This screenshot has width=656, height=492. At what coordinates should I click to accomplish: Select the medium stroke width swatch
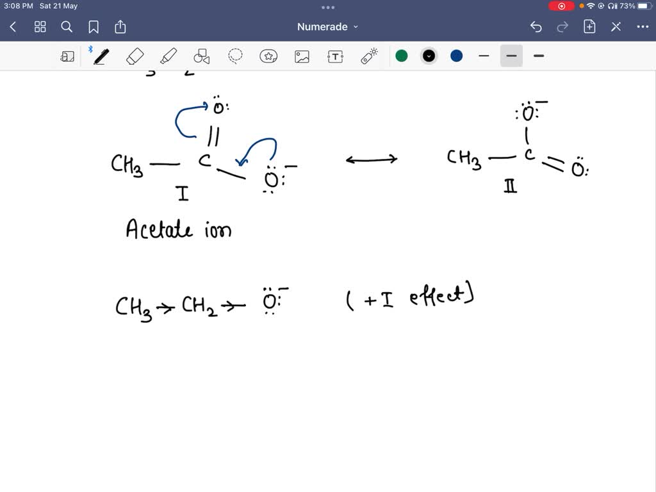(511, 56)
